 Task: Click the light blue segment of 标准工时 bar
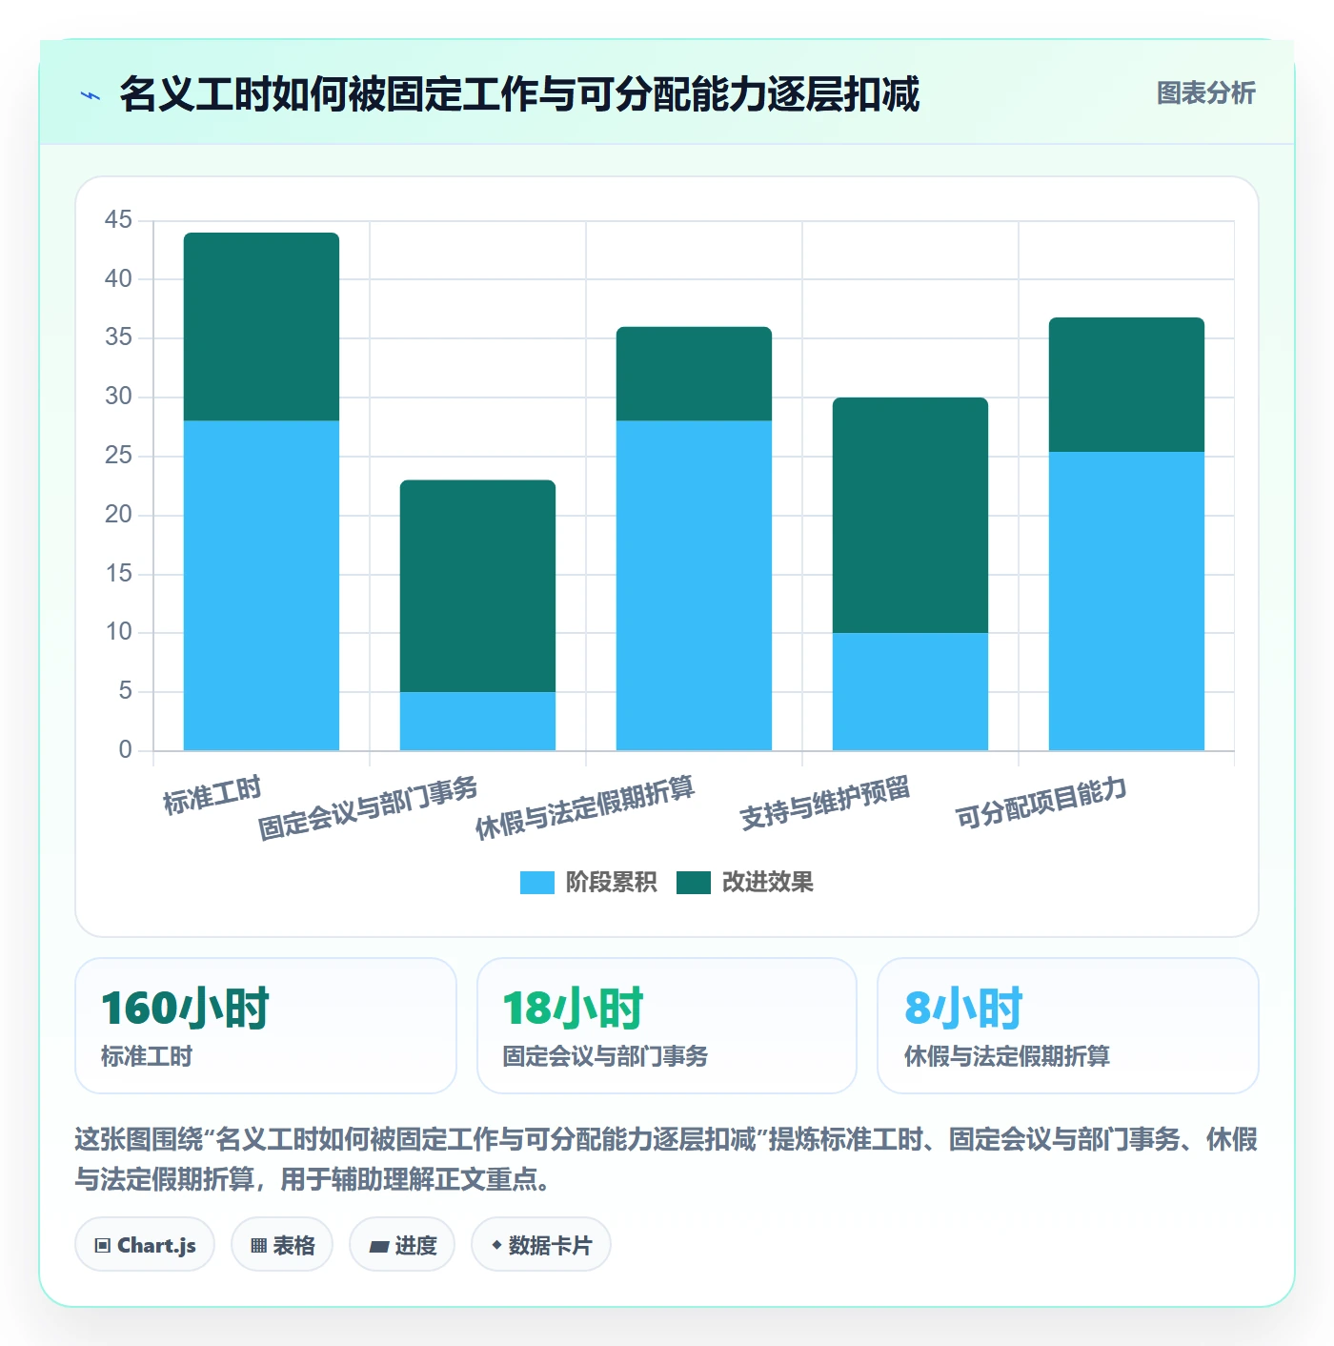tap(261, 585)
